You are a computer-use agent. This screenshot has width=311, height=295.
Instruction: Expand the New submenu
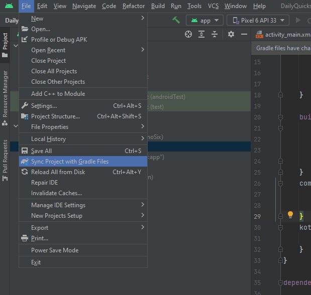[x=83, y=19]
